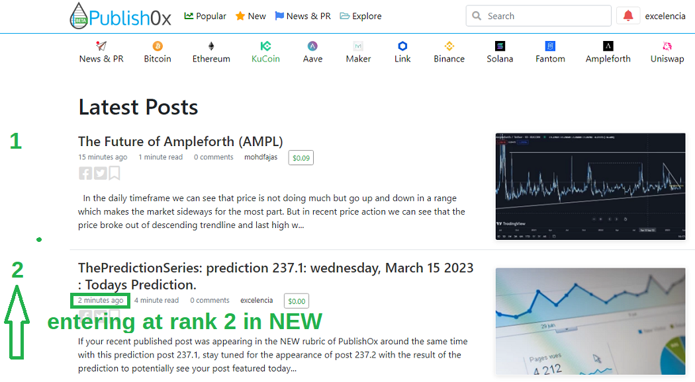The height and width of the screenshot is (382, 695).
Task: Click '4 minute read' text
Action: 156,300
